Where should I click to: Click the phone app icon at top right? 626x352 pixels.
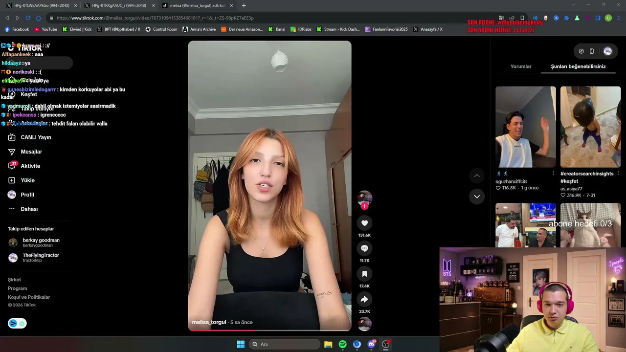592,51
